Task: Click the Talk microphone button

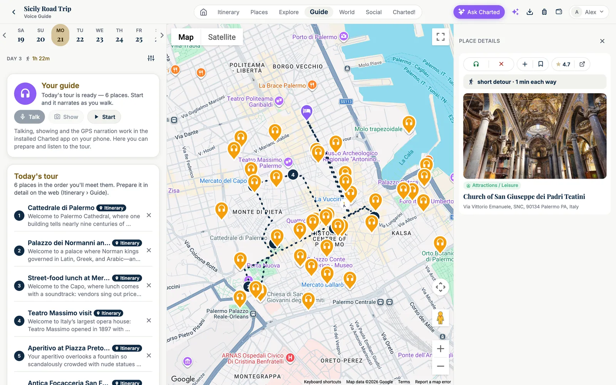Action: [x=30, y=117]
